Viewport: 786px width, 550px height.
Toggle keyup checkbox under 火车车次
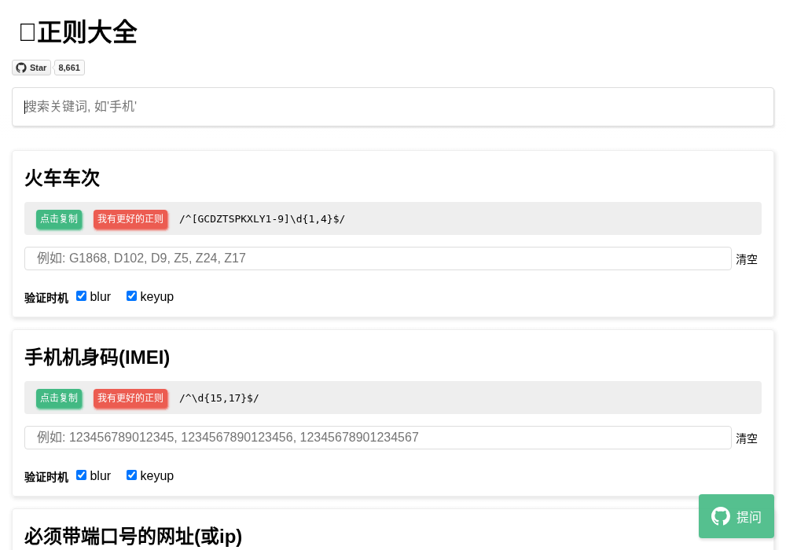pos(131,296)
